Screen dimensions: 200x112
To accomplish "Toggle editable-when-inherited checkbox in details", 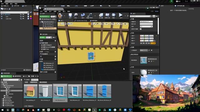I will click(141, 29).
